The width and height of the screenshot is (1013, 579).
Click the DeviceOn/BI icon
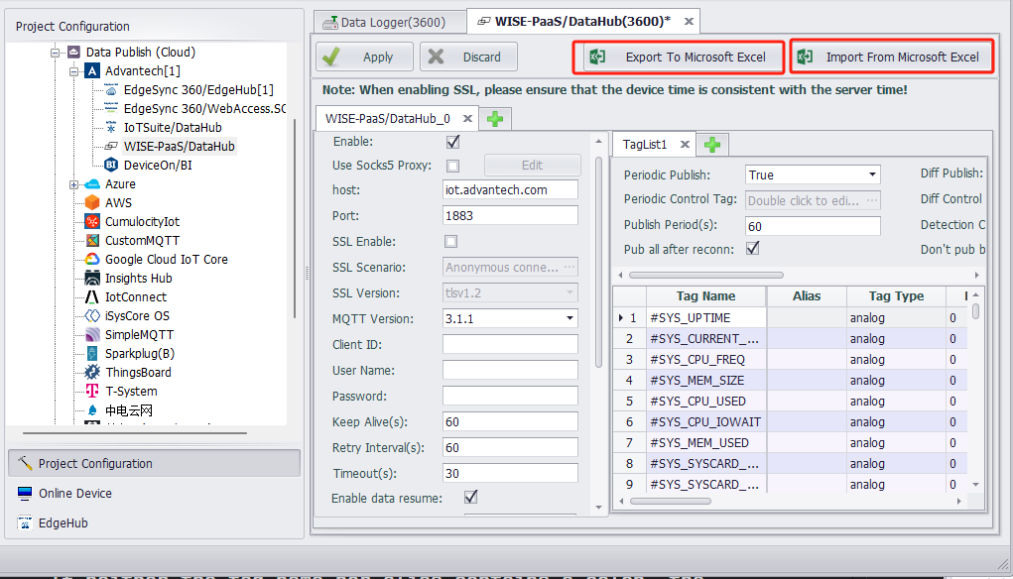(x=111, y=165)
